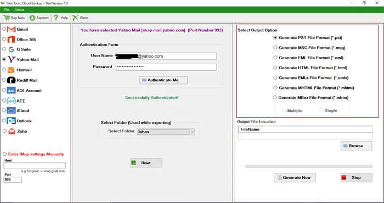Open the Select Folder Inbox dropdown
384x203 pixels.
[x=166, y=132]
